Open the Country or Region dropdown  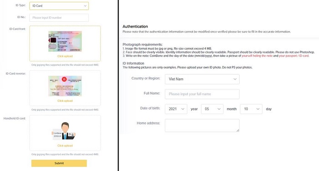point(202,79)
